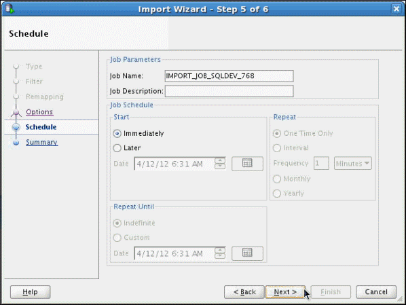Viewport: 406px width, 305px height.
Task: Select Custom under Repeat Until
Action: [132, 238]
